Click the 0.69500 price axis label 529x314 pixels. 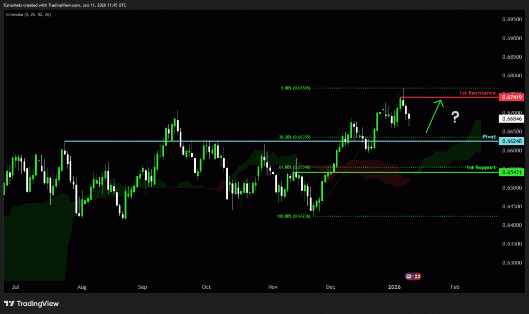click(x=512, y=19)
